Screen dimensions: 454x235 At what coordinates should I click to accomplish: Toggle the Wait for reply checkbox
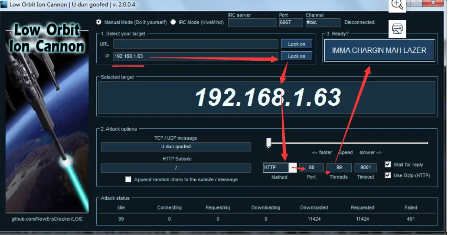pos(387,164)
